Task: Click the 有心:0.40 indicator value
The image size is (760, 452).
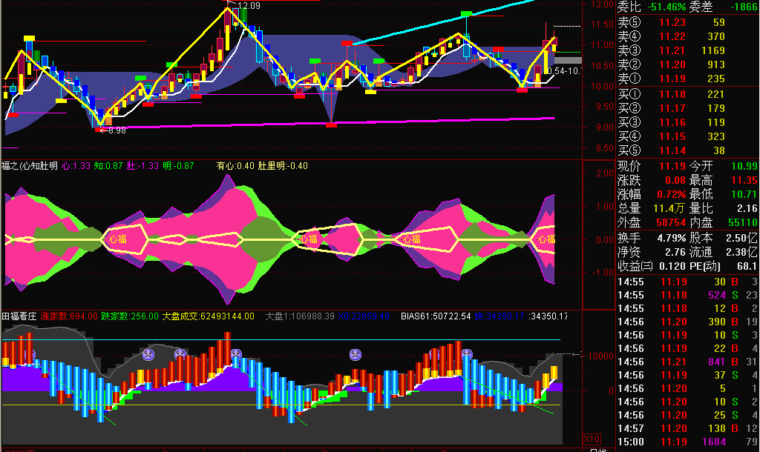Action: 235,166
